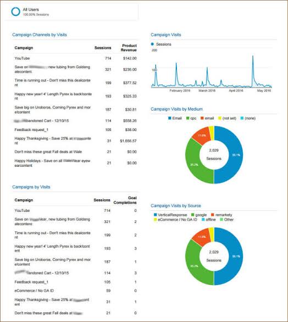Click Don't miss these great Fall deals at Wale row
This screenshot has height=322, width=288.
tap(75, 152)
